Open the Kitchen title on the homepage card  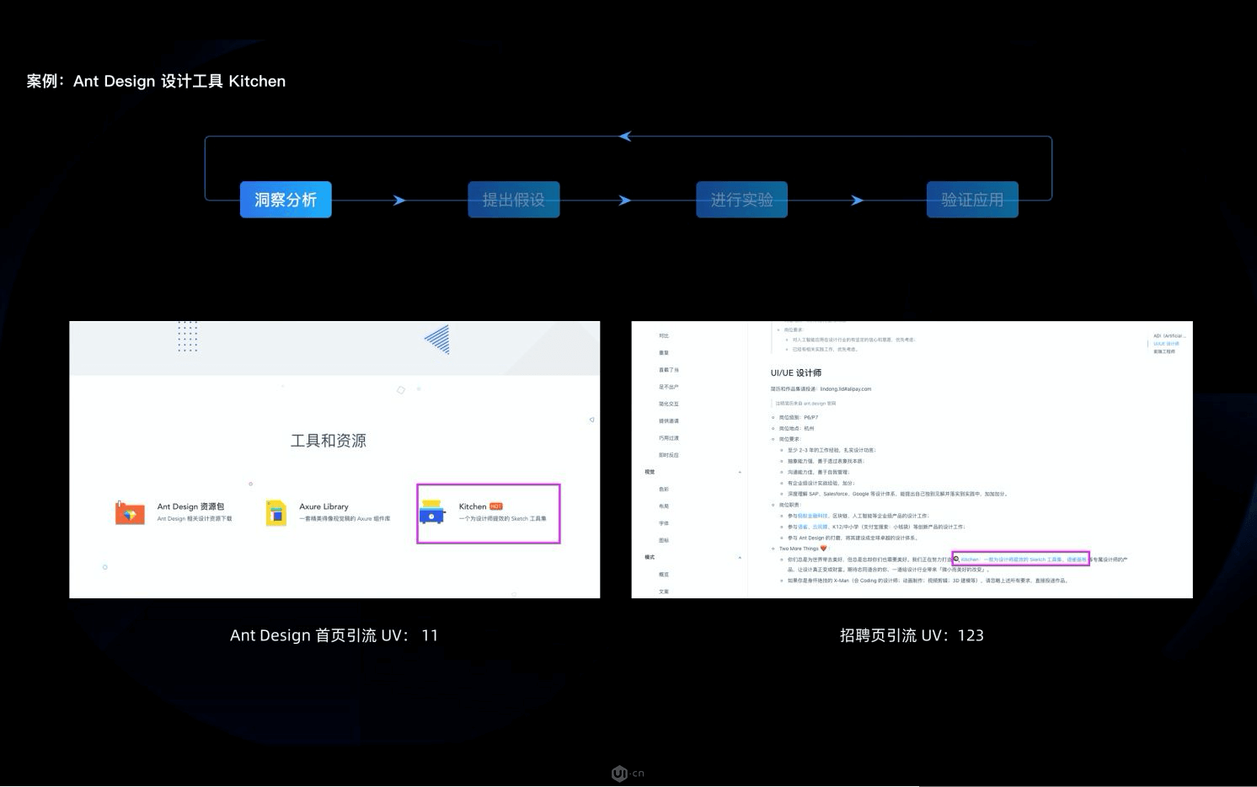tap(473, 506)
